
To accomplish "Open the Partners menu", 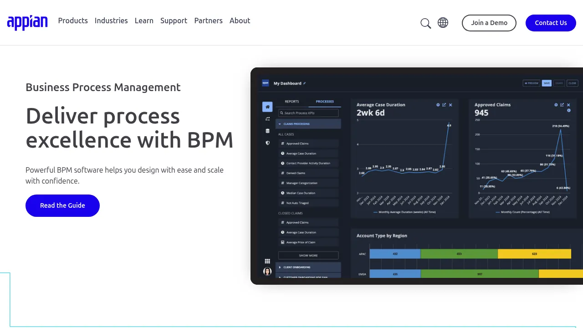I will click(209, 20).
